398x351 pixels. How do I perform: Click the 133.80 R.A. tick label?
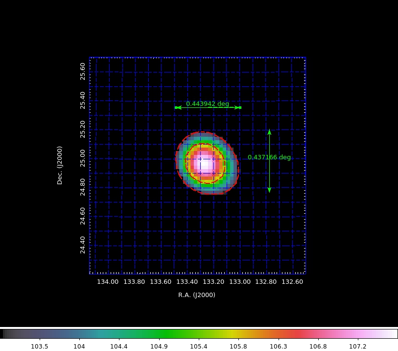point(134,282)
